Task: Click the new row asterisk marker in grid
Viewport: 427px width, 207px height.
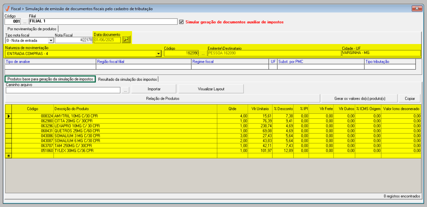Action: coord(8,156)
